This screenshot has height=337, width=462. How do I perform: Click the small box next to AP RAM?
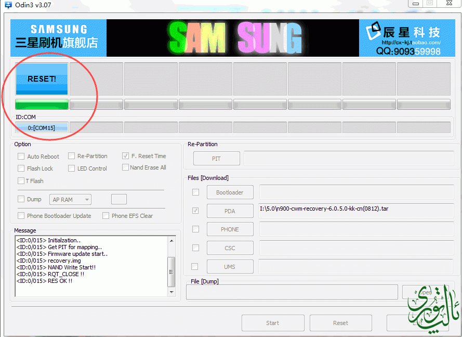(x=119, y=199)
